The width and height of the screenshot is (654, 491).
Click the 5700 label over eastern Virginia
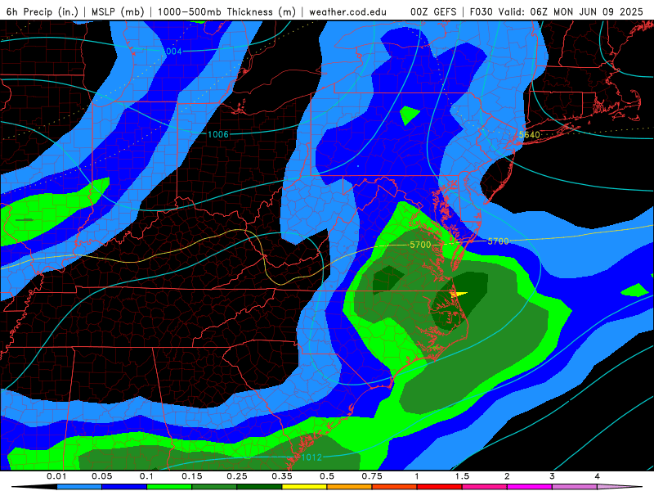(x=420, y=245)
